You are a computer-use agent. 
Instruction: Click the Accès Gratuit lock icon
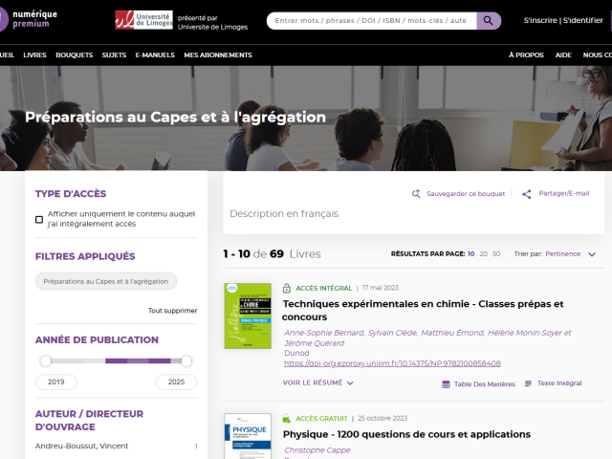tap(286, 419)
